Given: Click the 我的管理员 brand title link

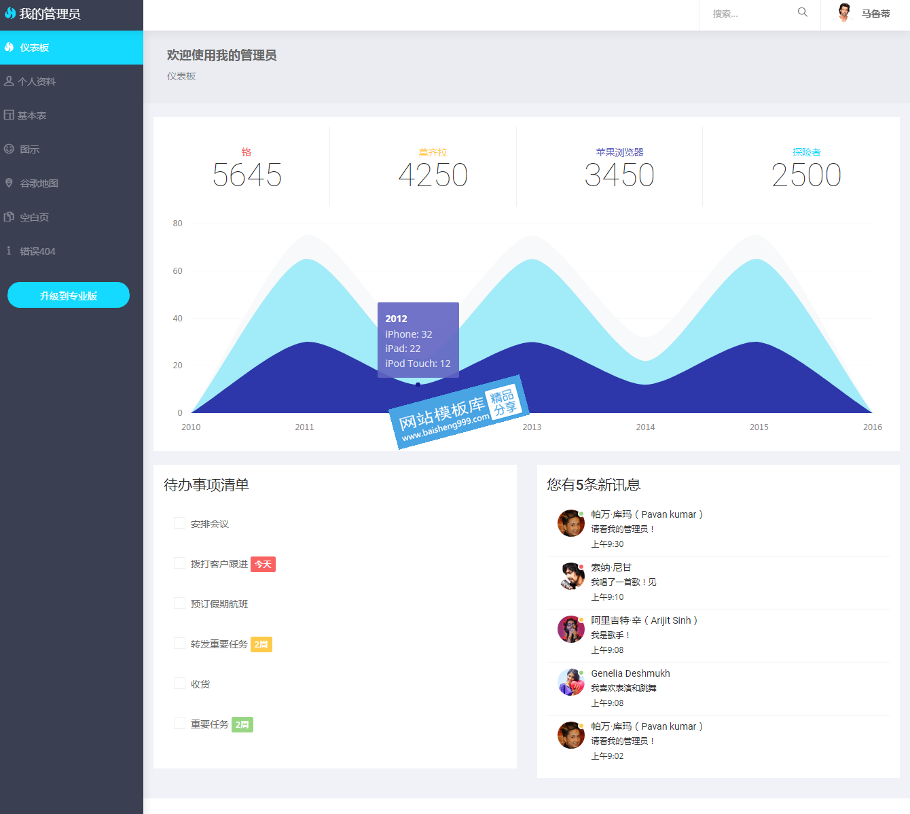Looking at the screenshot, I should [50, 14].
